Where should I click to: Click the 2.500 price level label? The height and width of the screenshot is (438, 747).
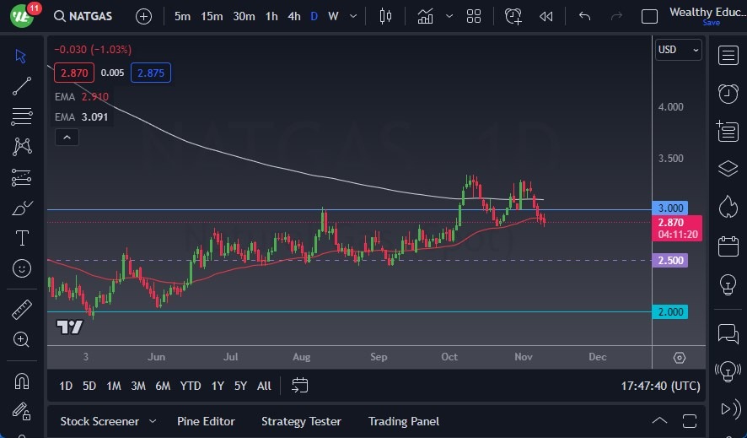click(x=671, y=261)
